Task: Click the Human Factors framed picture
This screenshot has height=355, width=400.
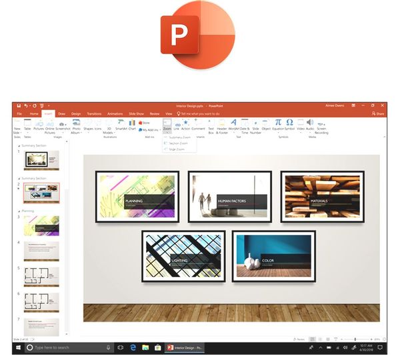Action: [230, 197]
